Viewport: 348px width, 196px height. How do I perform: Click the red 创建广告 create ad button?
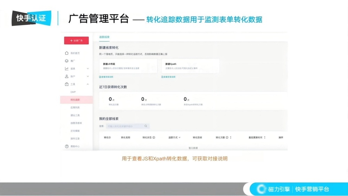click(x=76, y=41)
